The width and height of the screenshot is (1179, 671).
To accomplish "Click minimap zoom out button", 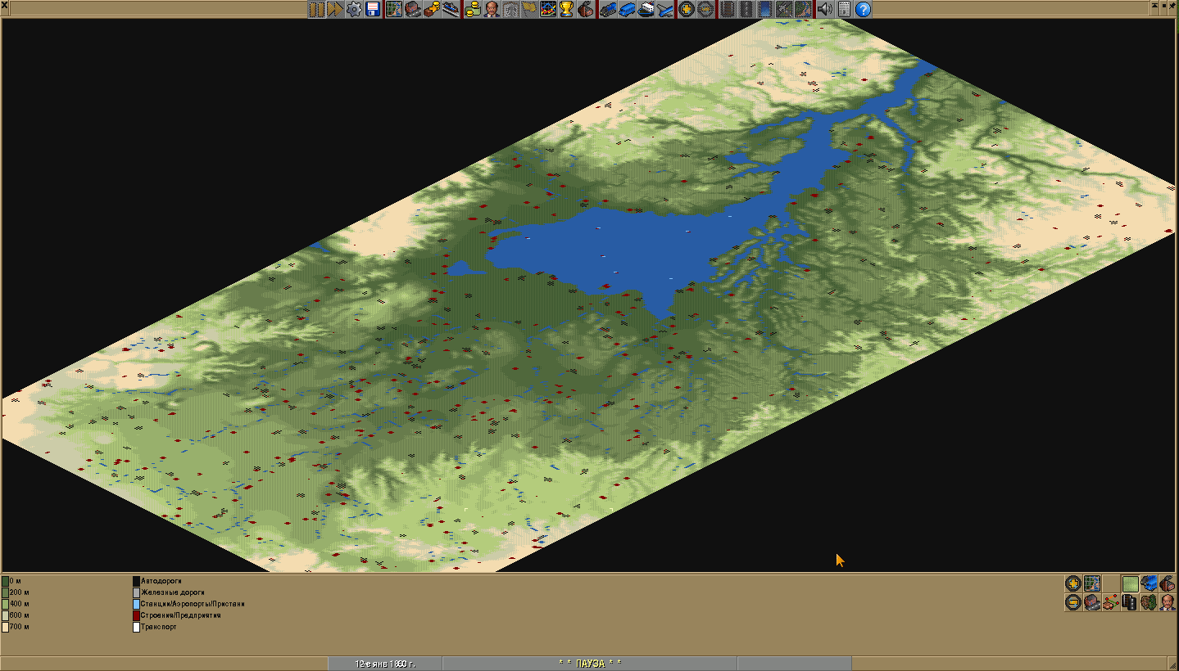I will (1072, 603).
